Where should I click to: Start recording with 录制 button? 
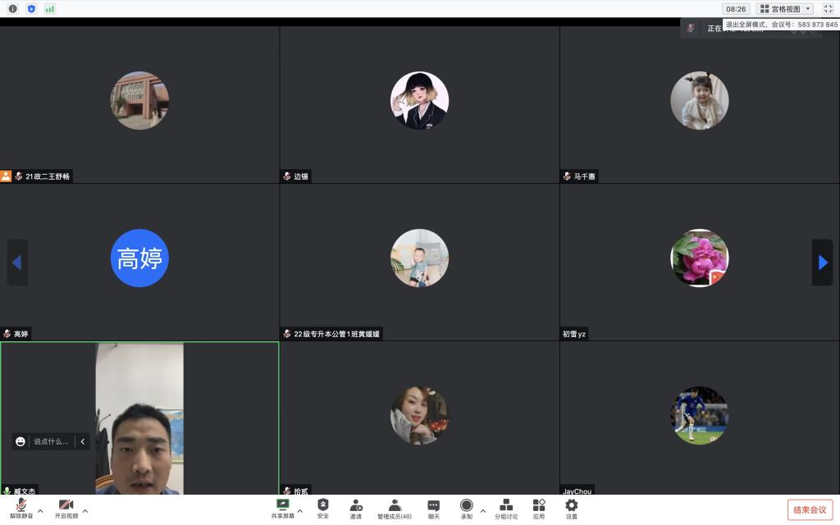pyautogui.click(x=466, y=508)
